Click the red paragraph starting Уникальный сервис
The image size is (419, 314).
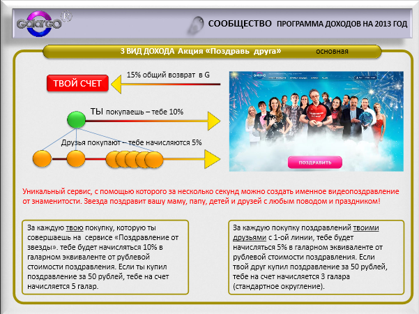pyautogui.click(x=211, y=196)
